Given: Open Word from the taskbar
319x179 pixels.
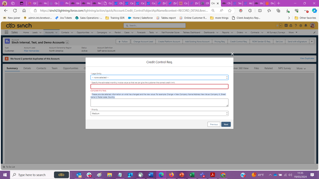Looking at the screenshot, I should pos(151,175).
